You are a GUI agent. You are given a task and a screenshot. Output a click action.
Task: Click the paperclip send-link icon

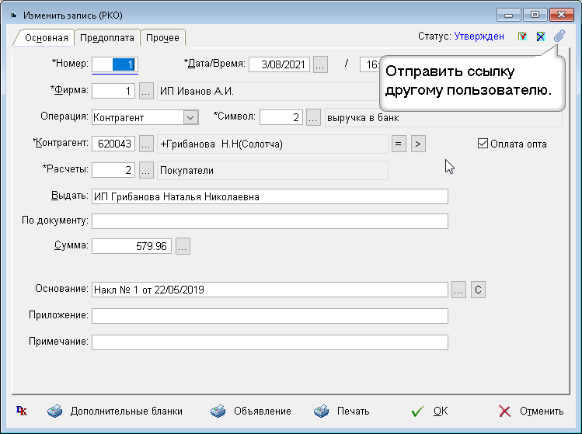[x=559, y=36]
